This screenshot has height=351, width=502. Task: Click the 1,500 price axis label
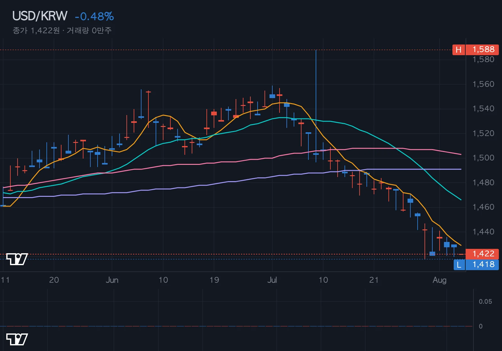(x=483, y=158)
